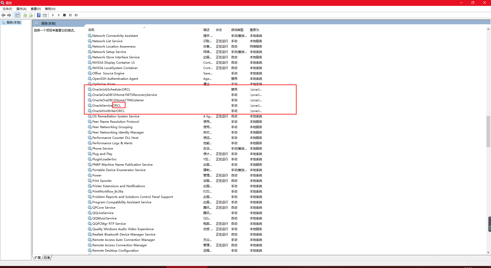The height and width of the screenshot is (268, 491).
Task: Switch to the 标准 tab
Action: [x=47, y=258]
